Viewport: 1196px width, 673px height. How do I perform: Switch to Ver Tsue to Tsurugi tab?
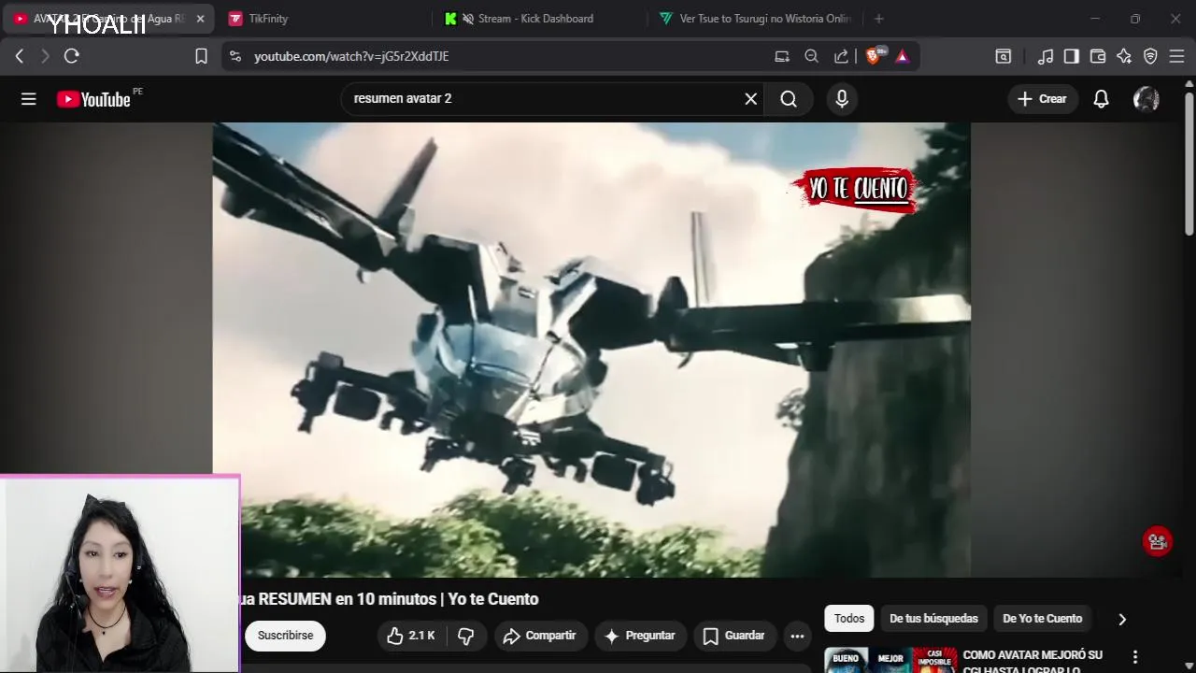(755, 19)
